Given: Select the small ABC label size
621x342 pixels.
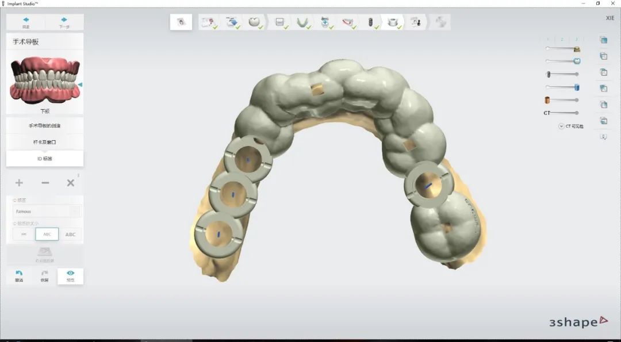Looking at the screenshot, I should tap(24, 234).
